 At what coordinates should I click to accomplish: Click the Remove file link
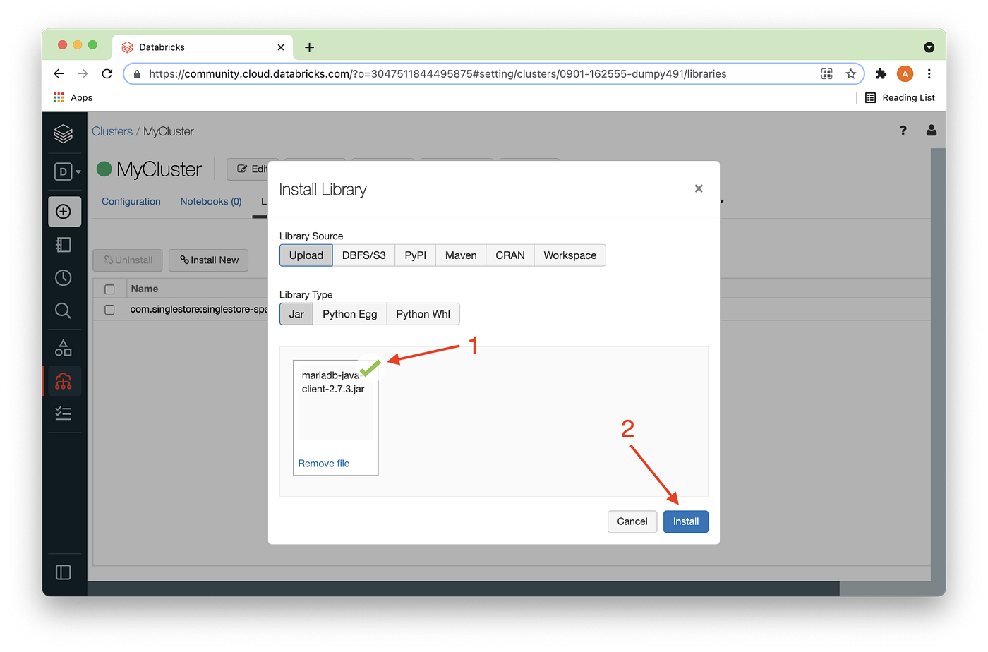click(x=324, y=463)
